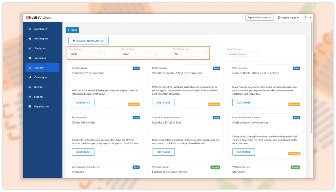The width and height of the screenshot is (336, 192).
Task: Click the On Site icon in sidebar
Action: 30,87
